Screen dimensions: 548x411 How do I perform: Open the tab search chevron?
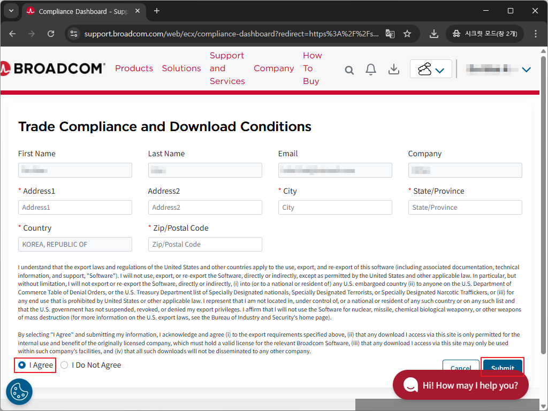[11, 11]
